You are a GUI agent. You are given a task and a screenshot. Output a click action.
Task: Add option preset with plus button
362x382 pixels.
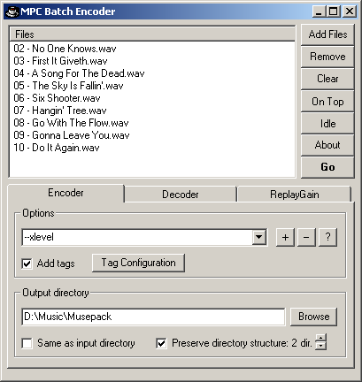click(285, 237)
